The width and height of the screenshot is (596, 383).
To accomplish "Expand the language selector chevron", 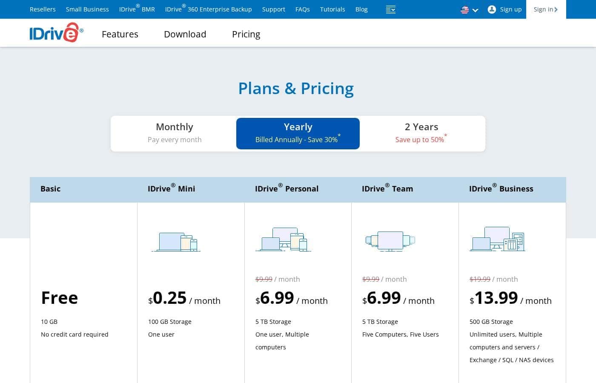I will point(476,10).
